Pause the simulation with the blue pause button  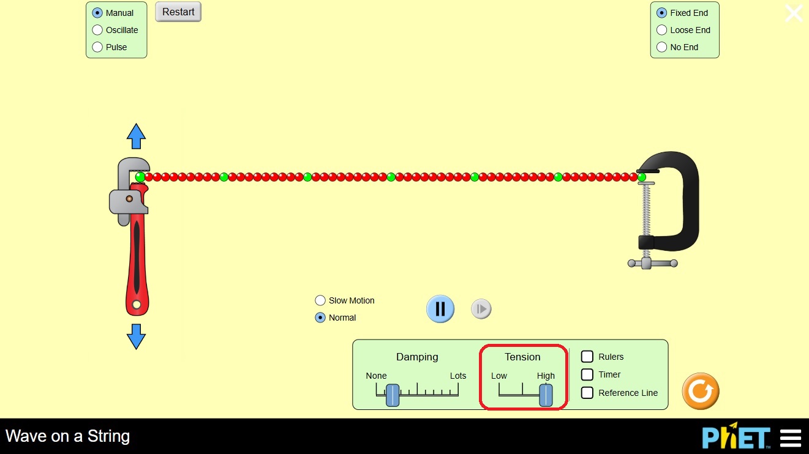click(440, 309)
